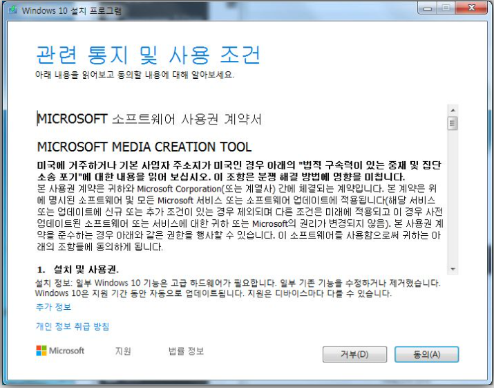
Task: Click the '관련 통지 및 사용 조건' page heading
Action: [x=148, y=55]
